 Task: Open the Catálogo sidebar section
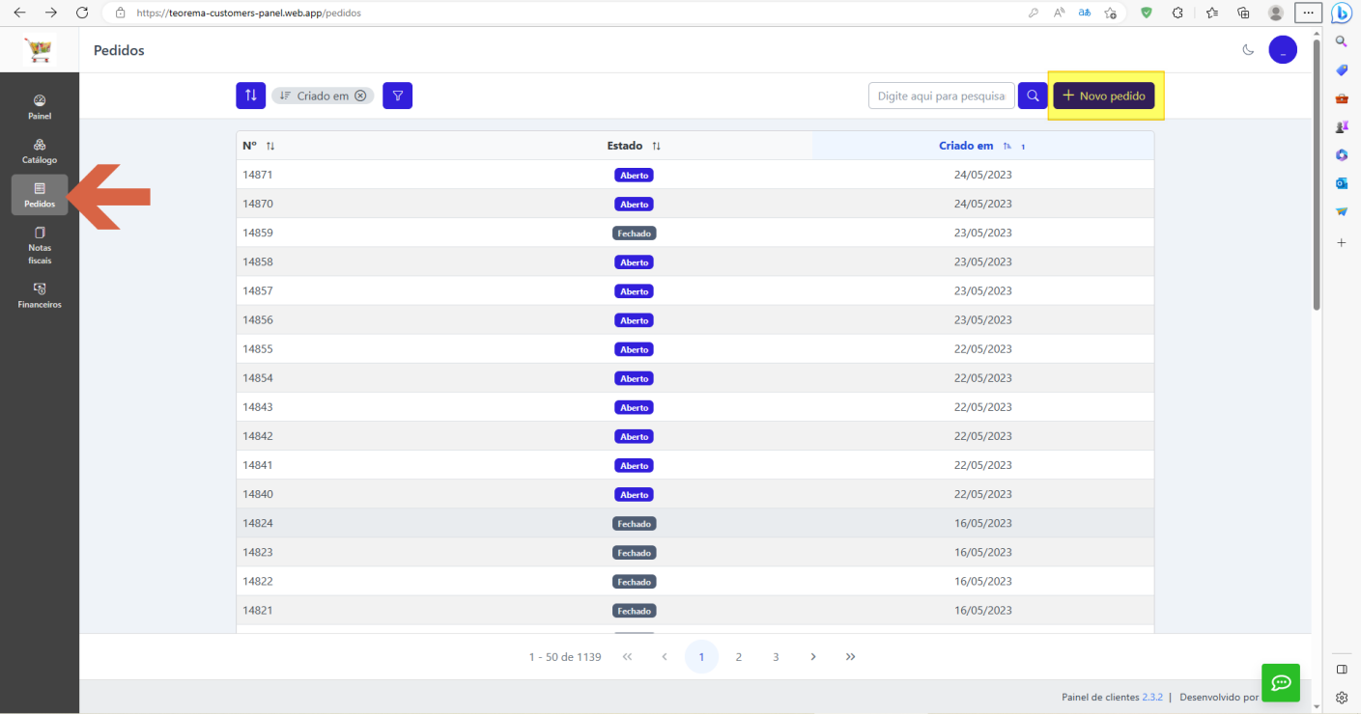click(x=40, y=151)
